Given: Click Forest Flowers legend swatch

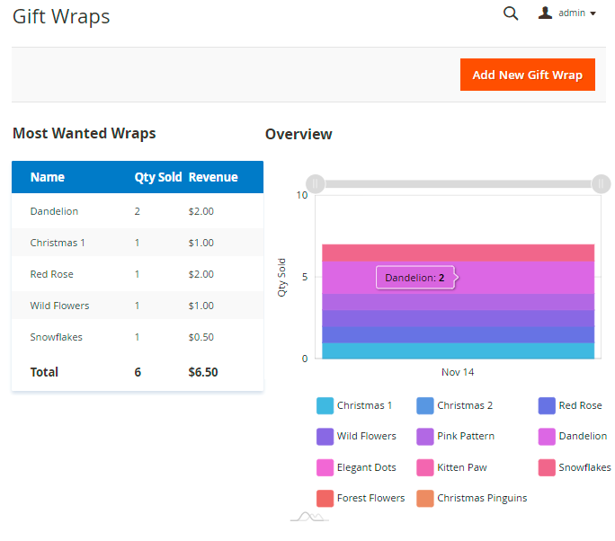Looking at the screenshot, I should [325, 498].
